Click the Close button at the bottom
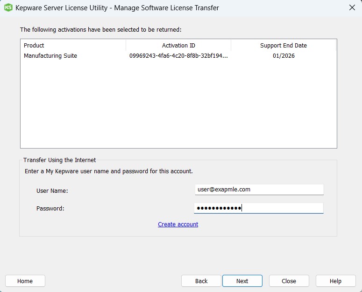This screenshot has width=362, height=292. pos(289,281)
